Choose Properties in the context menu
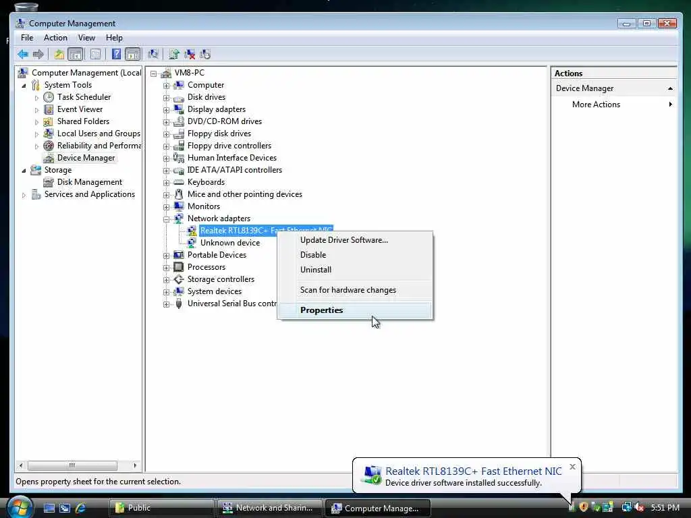 coord(355,310)
